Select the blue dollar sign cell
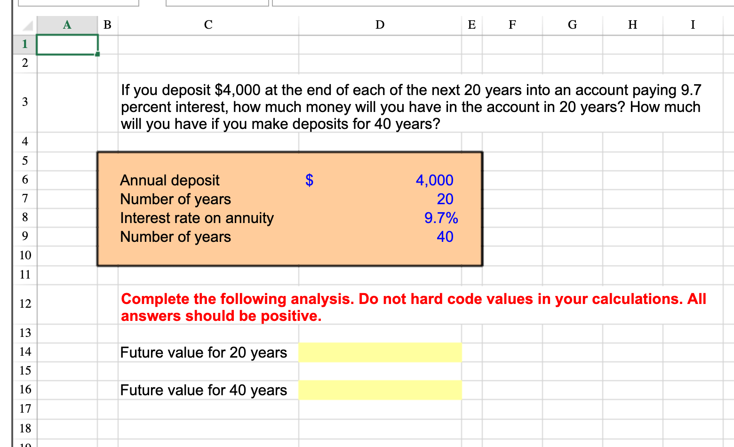Image resolution: width=734 pixels, height=447 pixels. coord(310,180)
